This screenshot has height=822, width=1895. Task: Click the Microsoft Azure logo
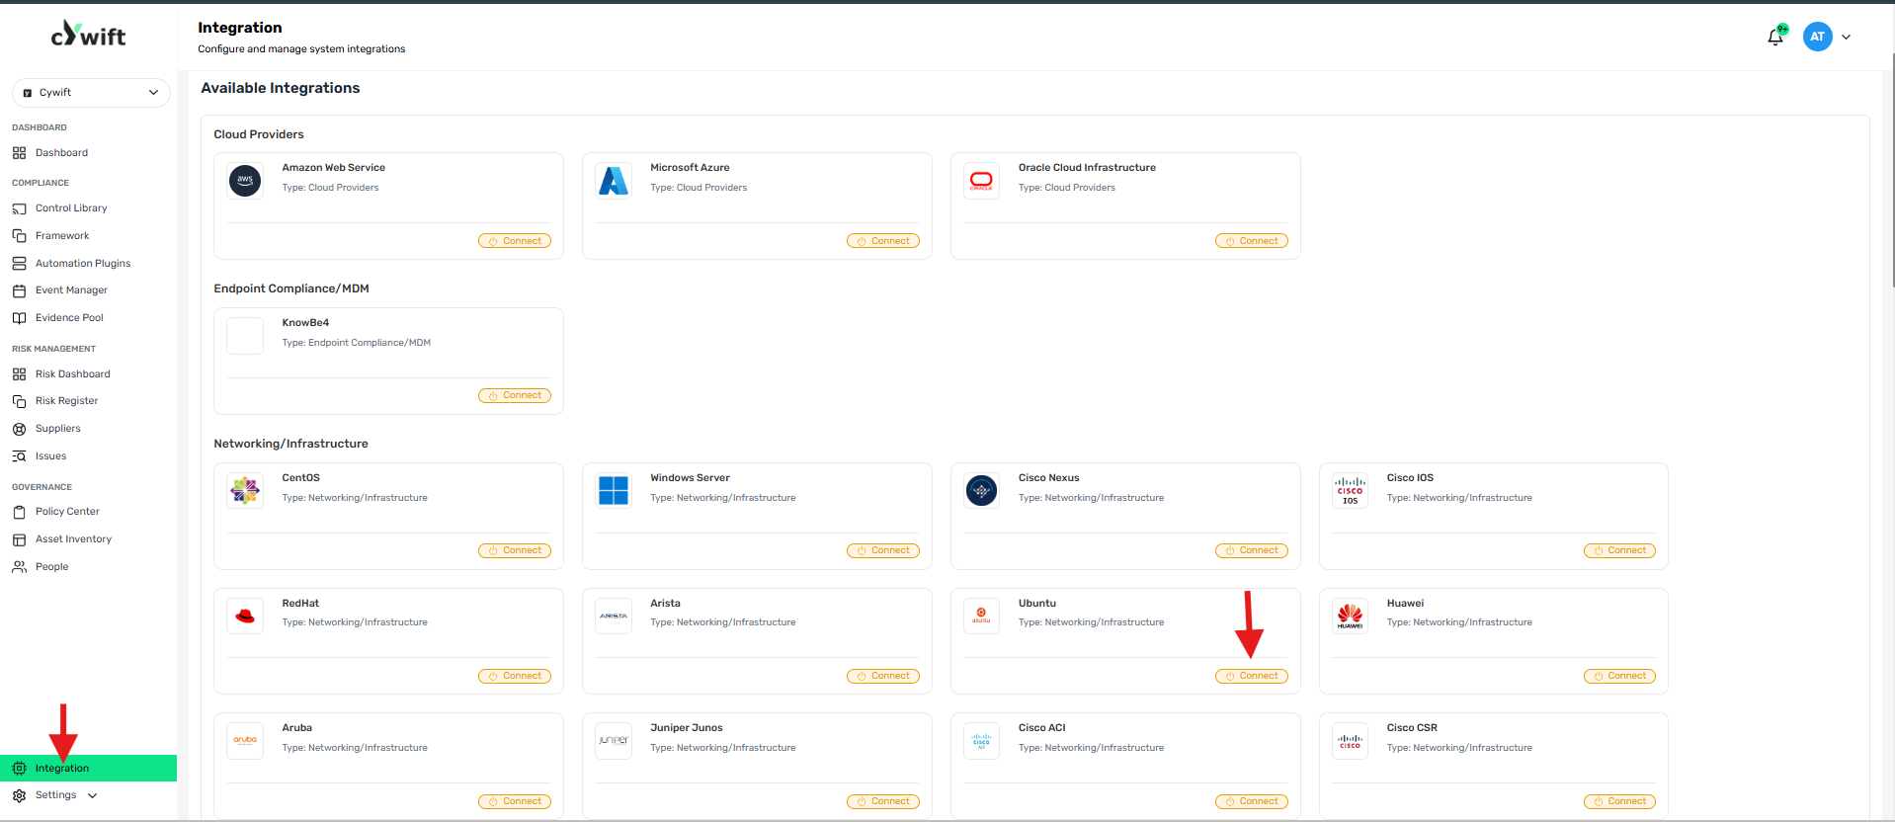614,181
